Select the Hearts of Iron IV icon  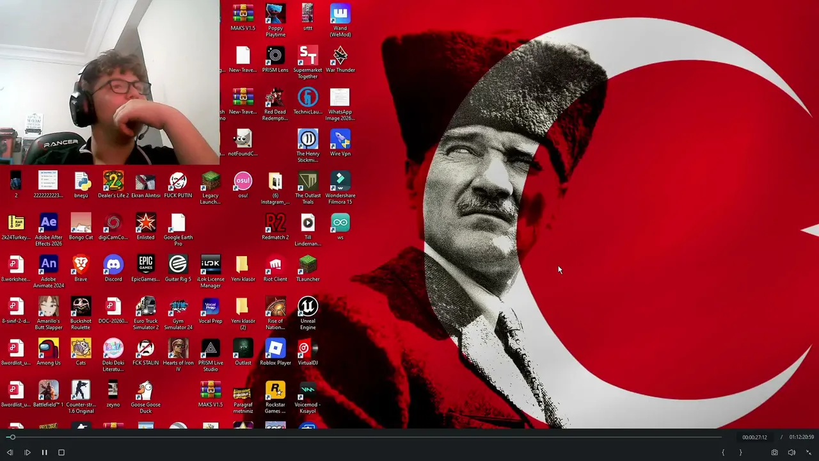(x=178, y=355)
